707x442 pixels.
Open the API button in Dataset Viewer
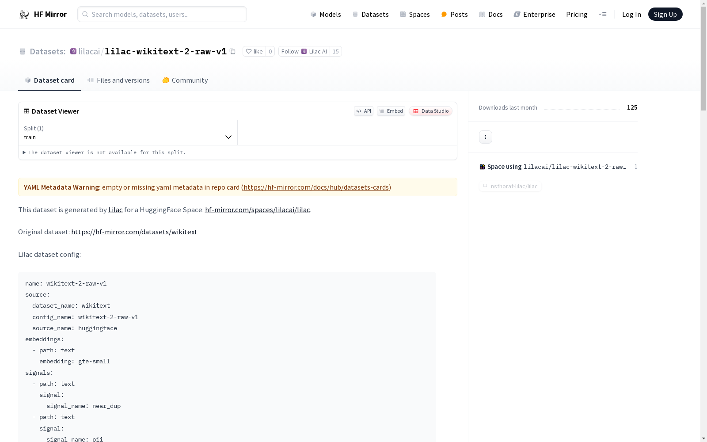(364, 111)
